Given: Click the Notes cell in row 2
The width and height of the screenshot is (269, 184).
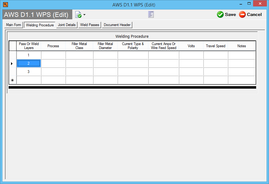Looking at the screenshot, I should click(242, 63).
